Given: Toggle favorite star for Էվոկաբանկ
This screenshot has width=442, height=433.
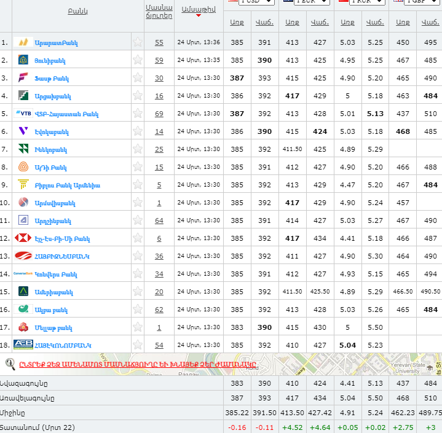Looking at the screenshot, I should [x=138, y=131].
